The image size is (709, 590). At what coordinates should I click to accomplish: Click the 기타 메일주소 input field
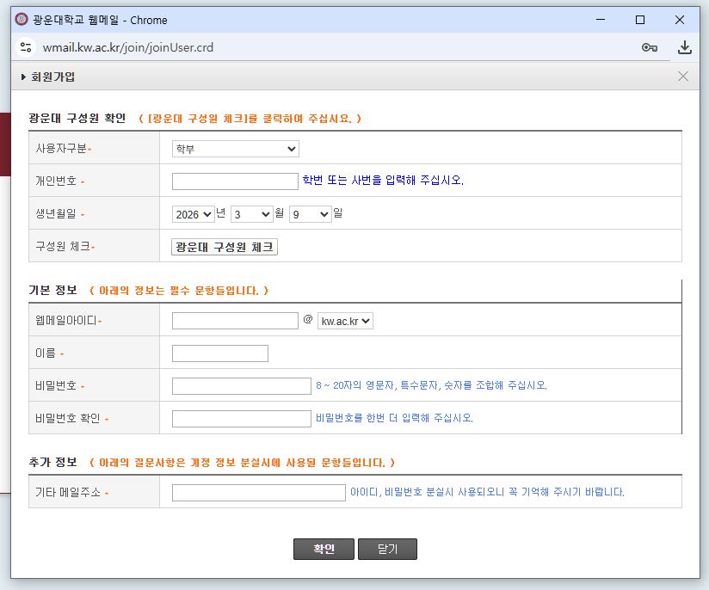point(258,493)
